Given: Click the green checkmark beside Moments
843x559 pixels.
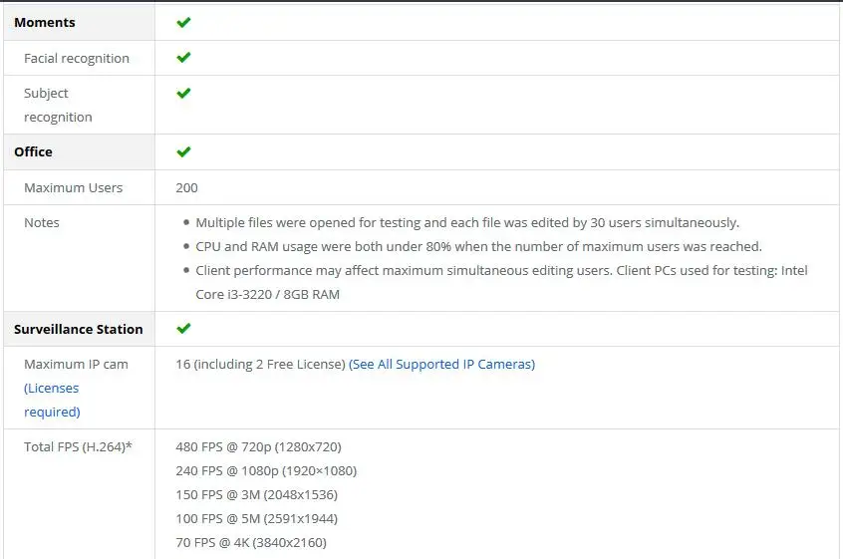Looking at the screenshot, I should pyautogui.click(x=183, y=22).
